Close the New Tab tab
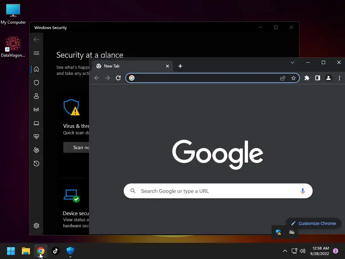The image size is (345, 259). tap(167, 66)
